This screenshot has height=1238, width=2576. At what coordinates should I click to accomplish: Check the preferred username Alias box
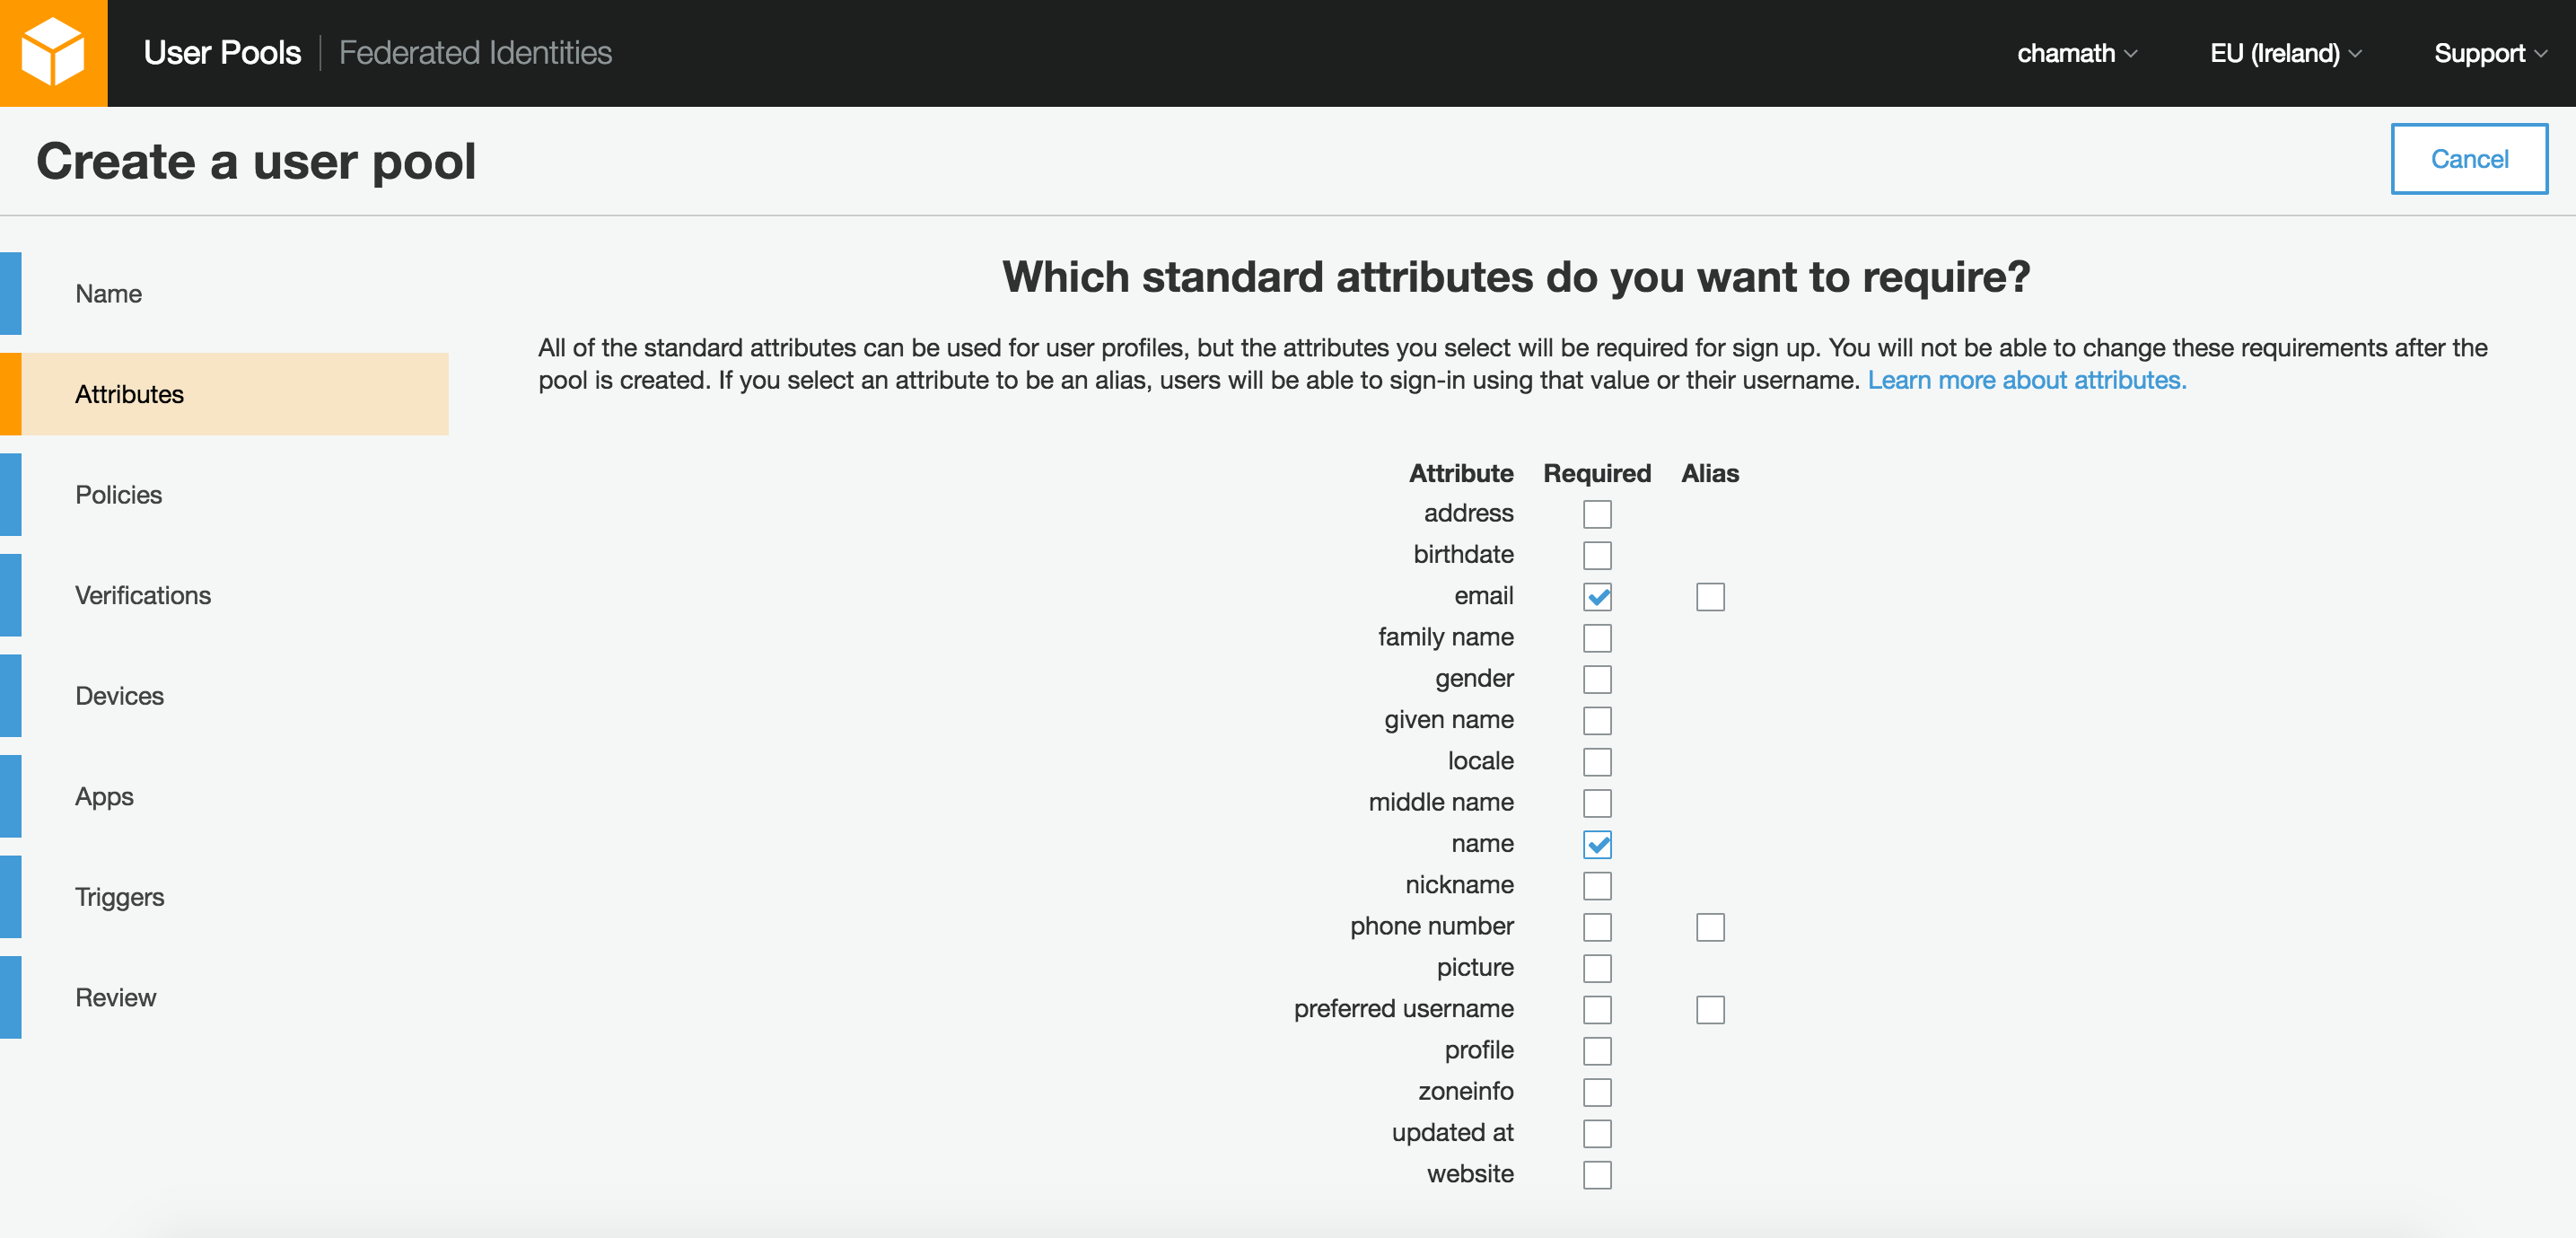point(1709,1010)
